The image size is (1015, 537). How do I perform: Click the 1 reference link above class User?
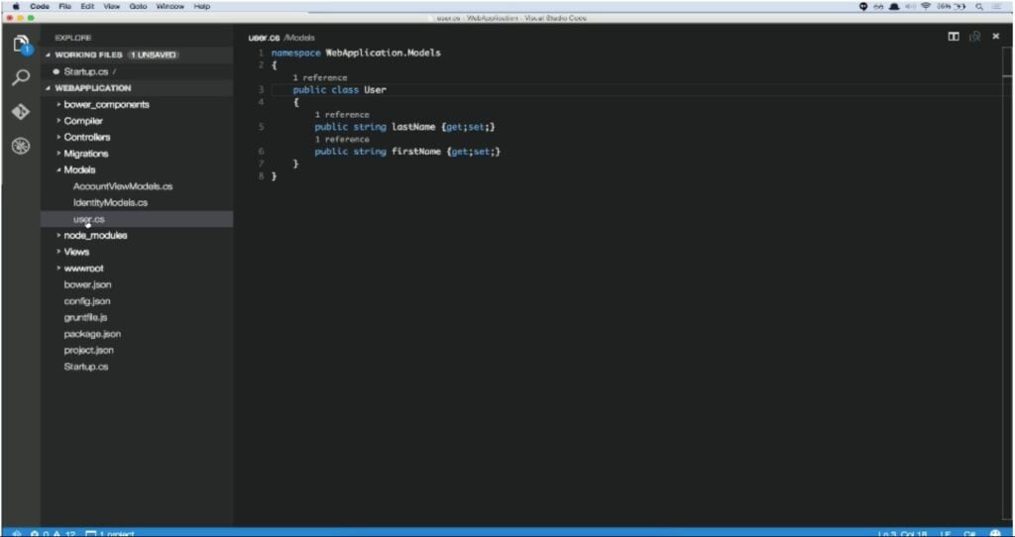click(320, 77)
